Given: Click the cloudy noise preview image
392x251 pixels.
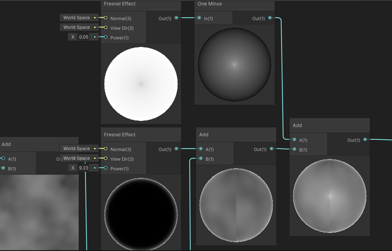Looking at the screenshot, I should click(39, 213).
